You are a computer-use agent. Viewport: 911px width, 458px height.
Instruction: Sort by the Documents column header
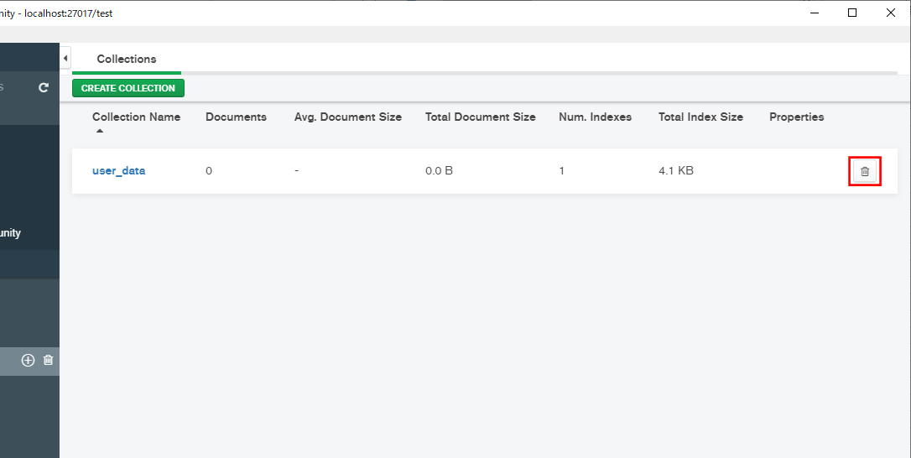tap(236, 117)
